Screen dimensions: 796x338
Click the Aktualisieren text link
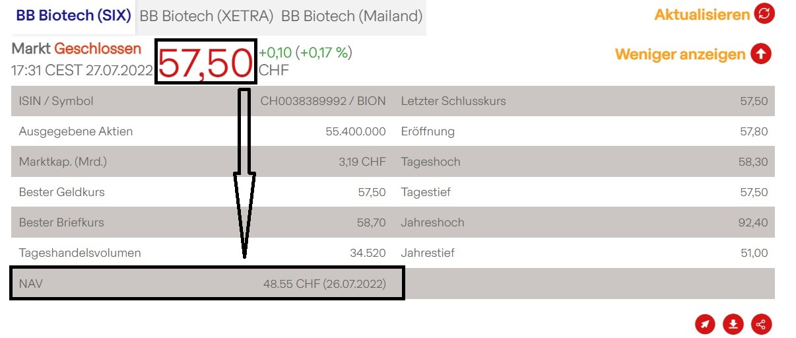(702, 15)
